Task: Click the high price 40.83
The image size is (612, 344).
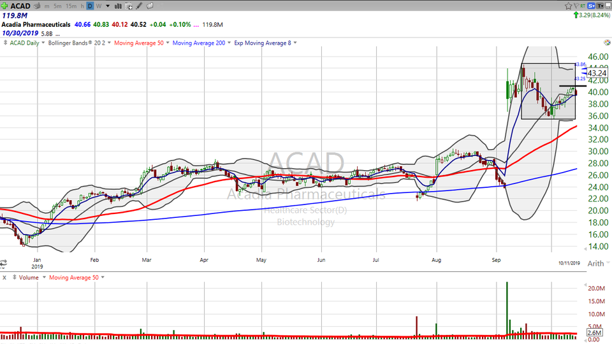Action: tap(101, 25)
